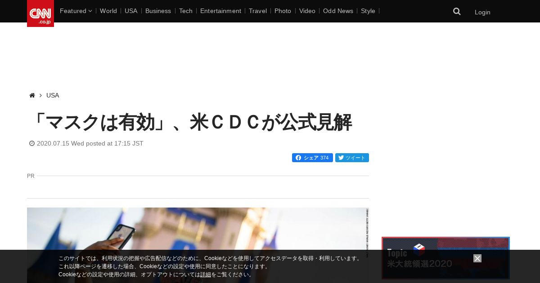Expand the Featured dropdown menu

point(76,11)
